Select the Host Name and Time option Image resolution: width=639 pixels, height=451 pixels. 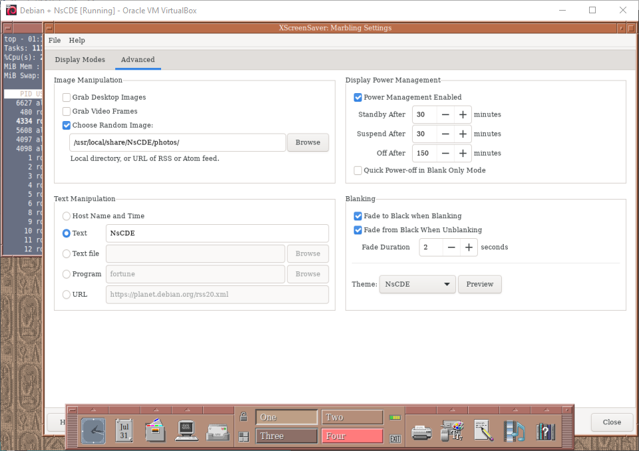coord(67,216)
